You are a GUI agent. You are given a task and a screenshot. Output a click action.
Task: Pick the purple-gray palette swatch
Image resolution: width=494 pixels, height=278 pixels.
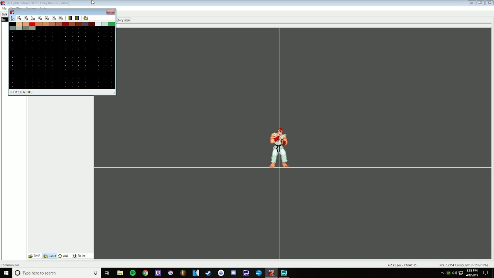[x=85, y=24]
